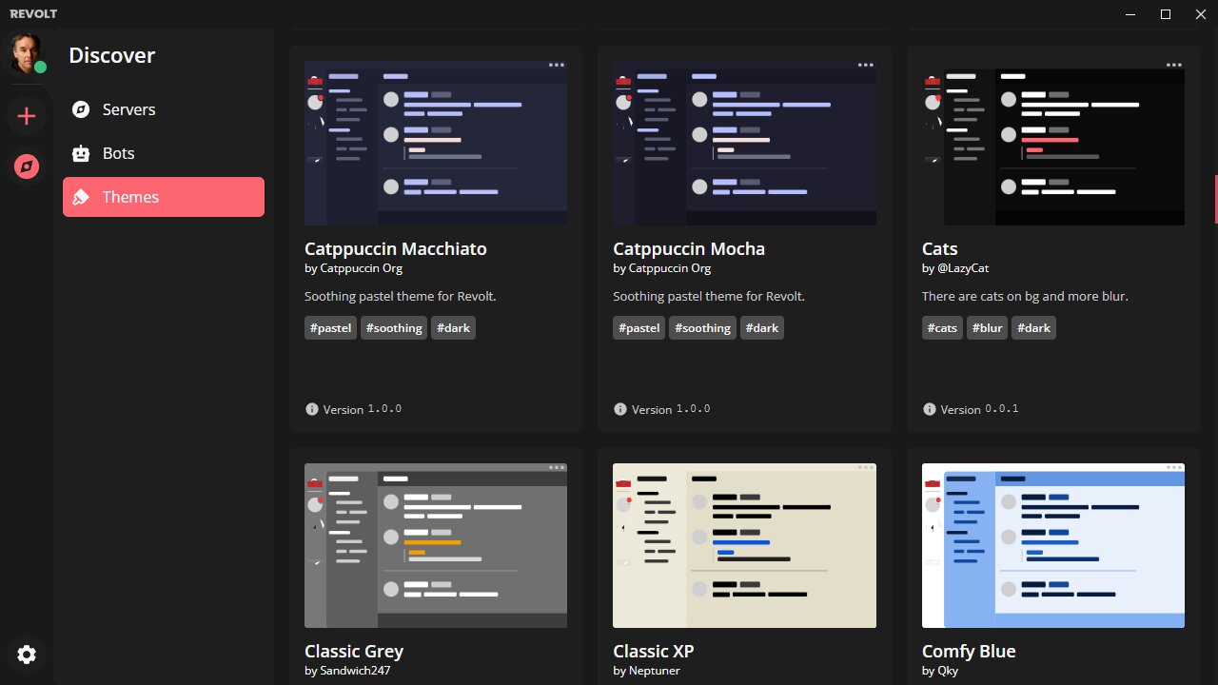Open the settings gear icon
Screen dimensions: 1218x685
click(27, 655)
